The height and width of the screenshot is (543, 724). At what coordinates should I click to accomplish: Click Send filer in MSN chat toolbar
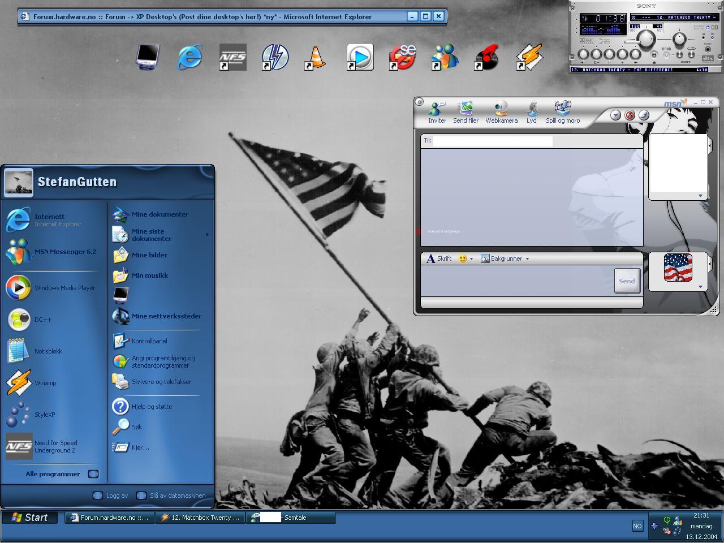(466, 112)
